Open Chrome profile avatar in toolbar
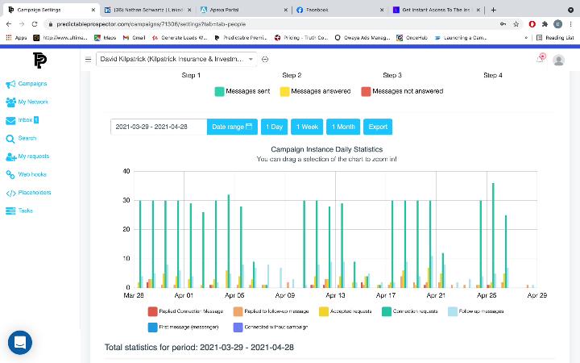Viewport: 580px width, 363px height. tap(557, 24)
